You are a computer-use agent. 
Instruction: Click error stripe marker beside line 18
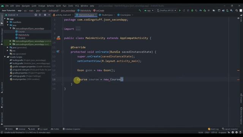click(238, 80)
